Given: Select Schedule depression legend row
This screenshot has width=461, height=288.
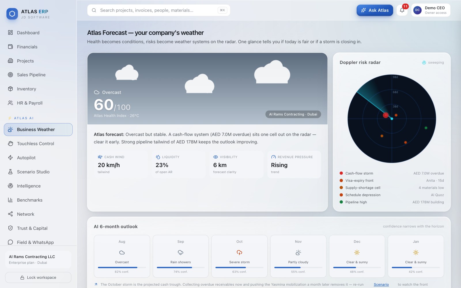Looking at the screenshot, I should coord(392,195).
